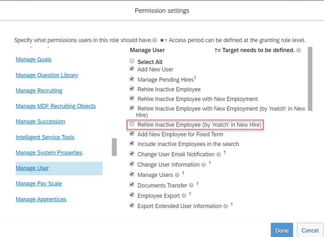This screenshot has width=324, height=237.
Task: Open Intelligent Service Tools category
Action: [x=45, y=137]
